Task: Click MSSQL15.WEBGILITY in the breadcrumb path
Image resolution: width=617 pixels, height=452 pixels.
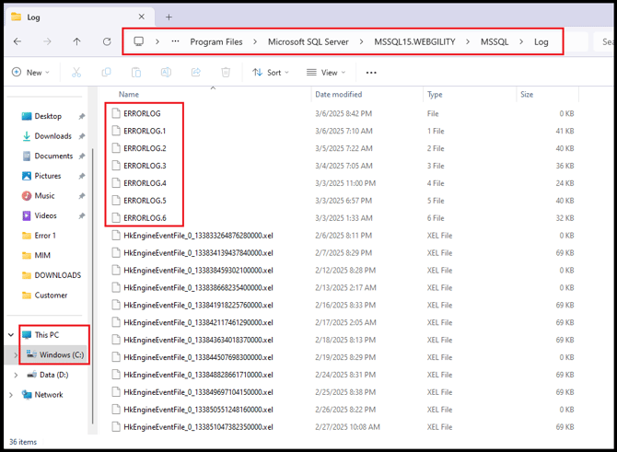Action: 413,41
